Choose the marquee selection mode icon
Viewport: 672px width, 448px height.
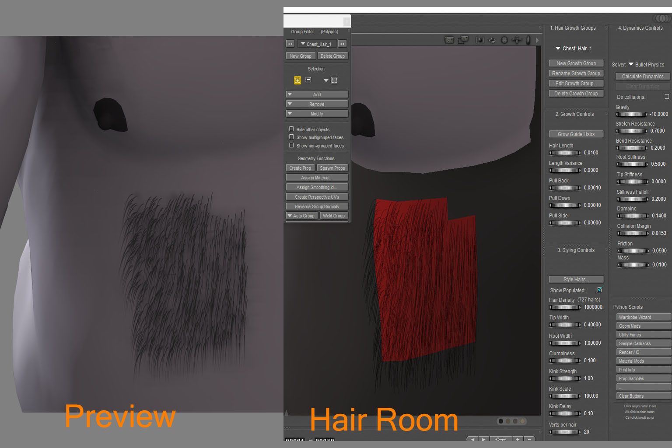click(x=334, y=80)
